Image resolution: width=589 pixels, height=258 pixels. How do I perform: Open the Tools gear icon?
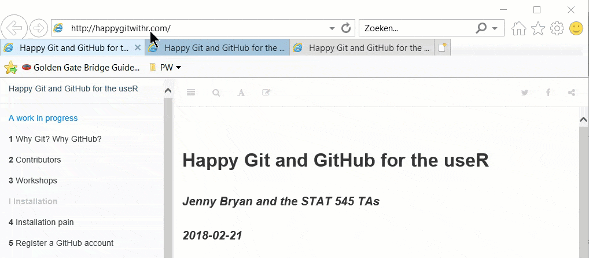click(x=557, y=28)
